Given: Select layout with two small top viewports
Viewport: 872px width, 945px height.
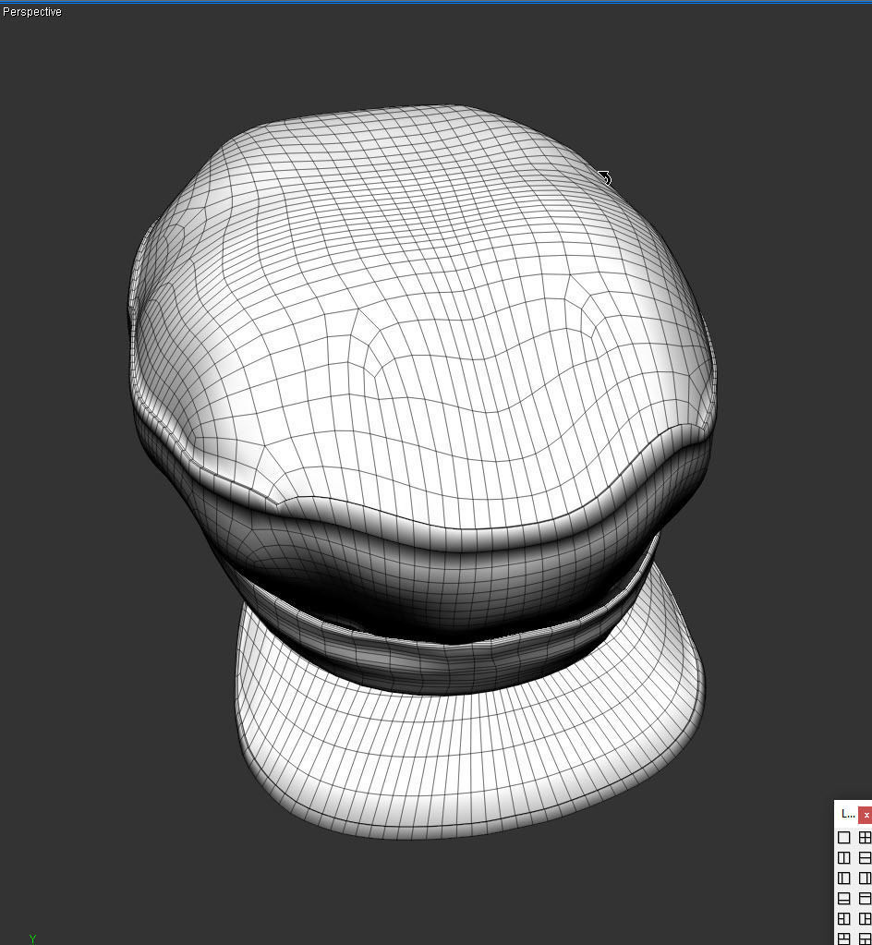Looking at the screenshot, I should [x=843, y=939].
